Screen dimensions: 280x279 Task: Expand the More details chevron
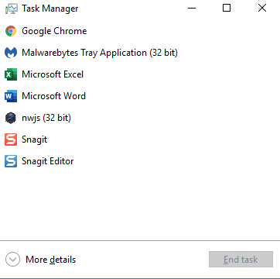click(12, 259)
